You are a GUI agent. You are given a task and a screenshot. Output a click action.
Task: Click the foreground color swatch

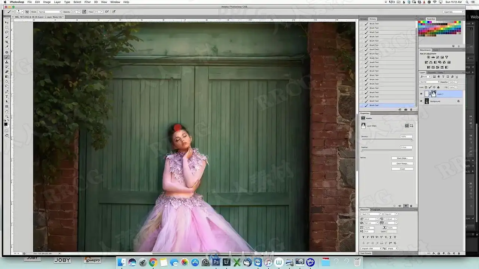pyautogui.click(x=6, y=124)
